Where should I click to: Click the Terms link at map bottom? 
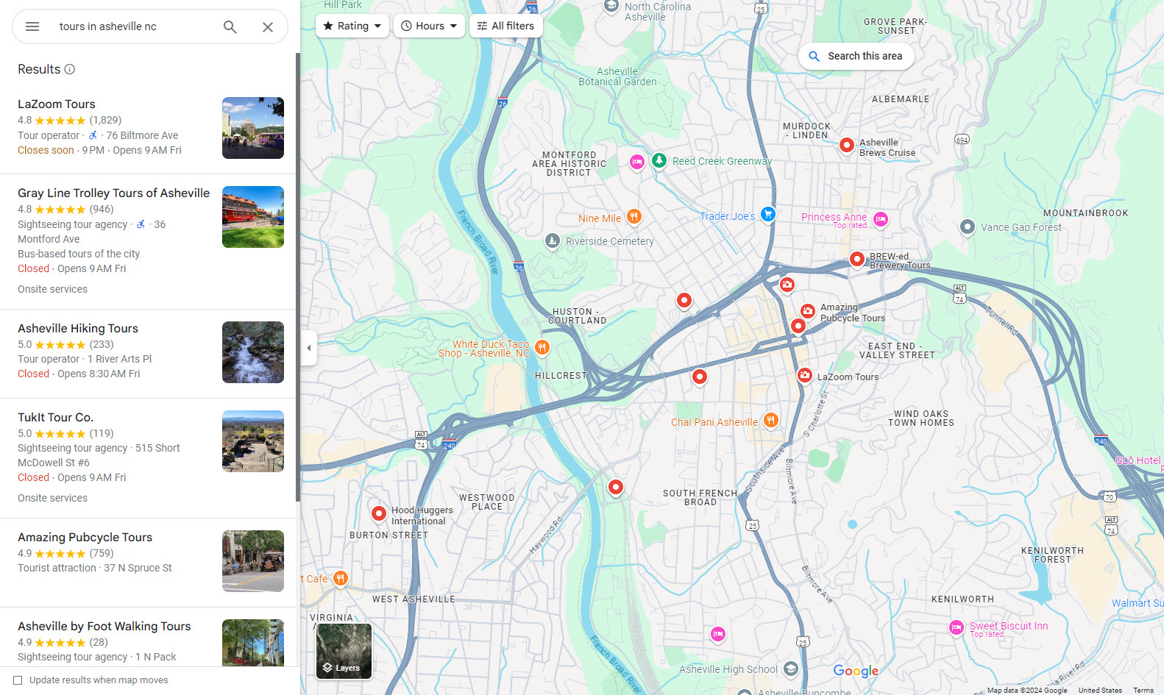pos(1143,691)
